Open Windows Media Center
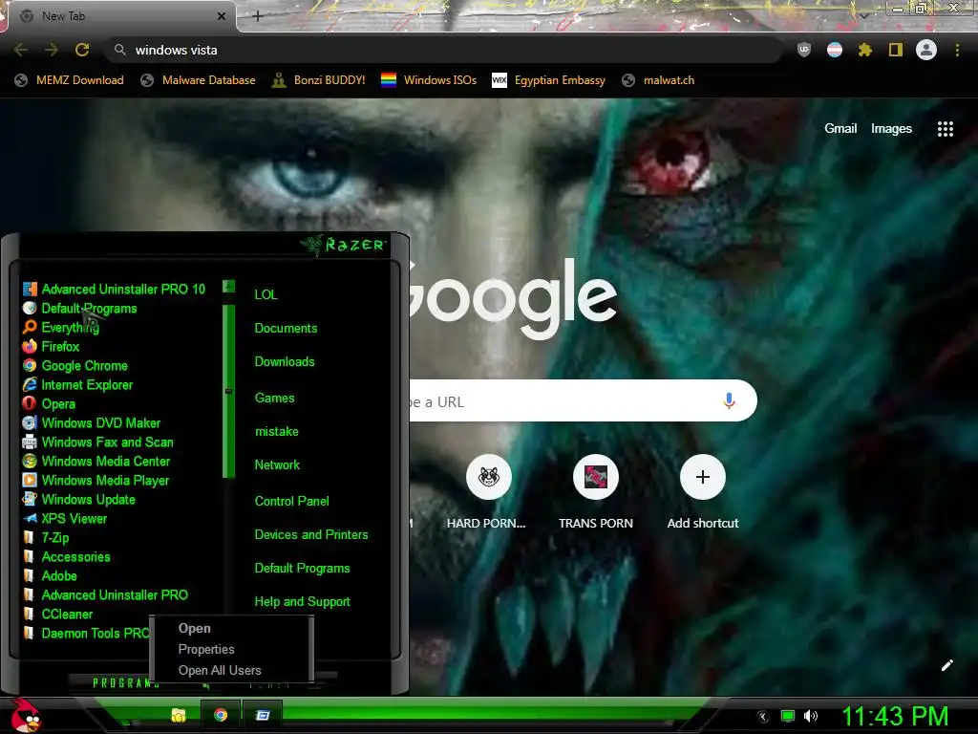 click(x=96, y=462)
